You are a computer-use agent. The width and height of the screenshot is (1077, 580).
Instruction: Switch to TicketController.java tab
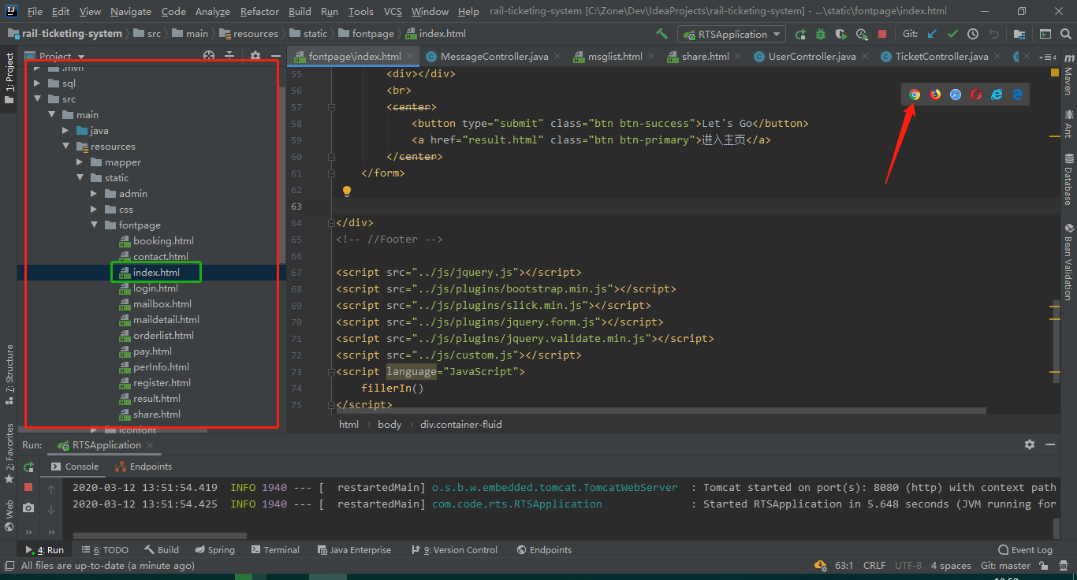[941, 57]
